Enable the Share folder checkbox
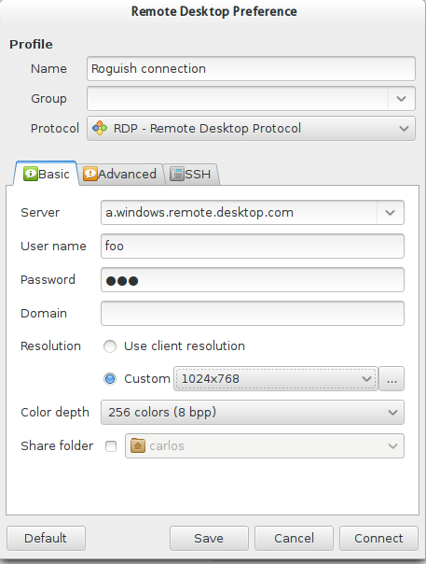Viewport: 426px width, 564px height. click(x=111, y=446)
